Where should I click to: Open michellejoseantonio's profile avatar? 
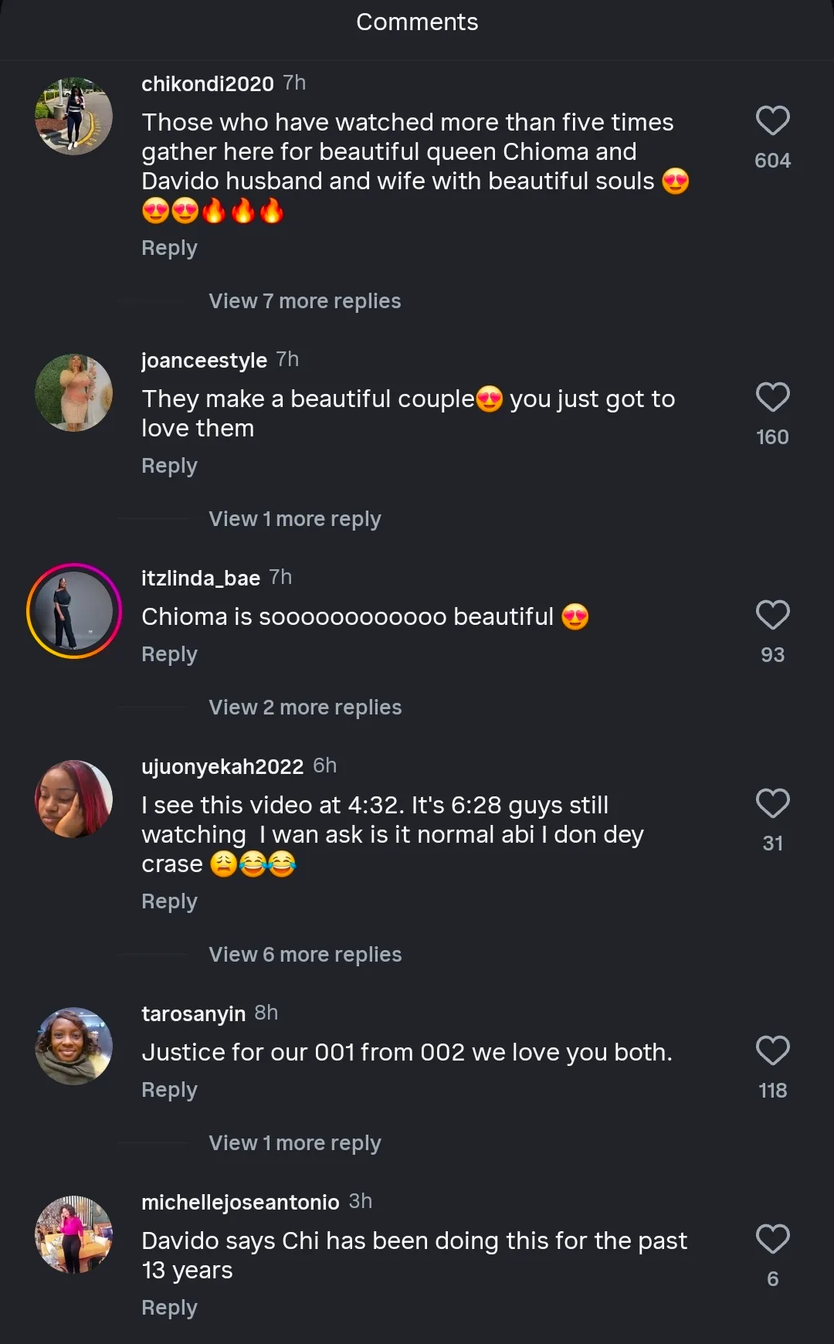(74, 1235)
